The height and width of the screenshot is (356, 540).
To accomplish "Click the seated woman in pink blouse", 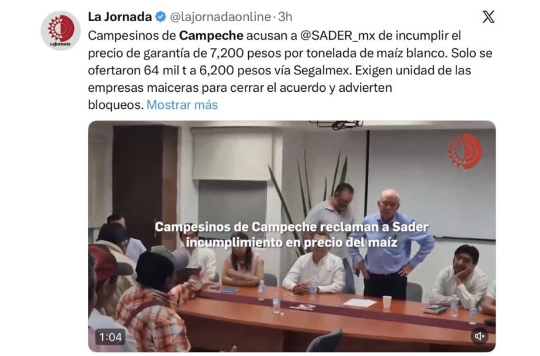I will coord(243,260).
